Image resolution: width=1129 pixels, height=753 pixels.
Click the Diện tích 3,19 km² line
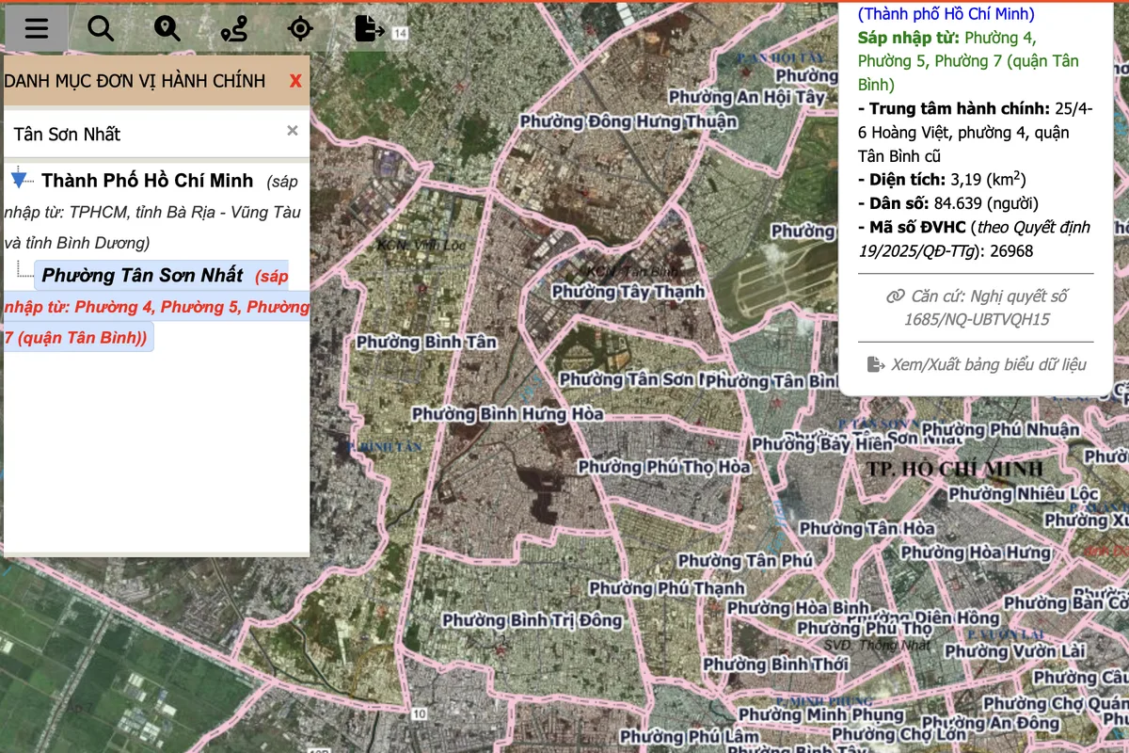tap(942, 179)
